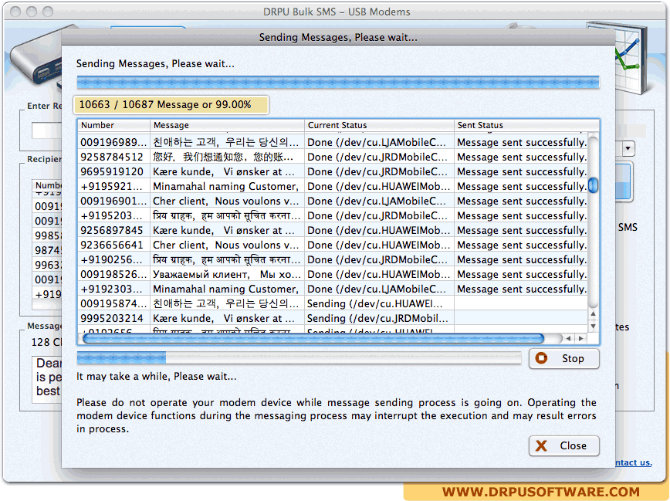This screenshot has width=670, height=501.
Task: Click the orange X close icon
Action: [541, 446]
